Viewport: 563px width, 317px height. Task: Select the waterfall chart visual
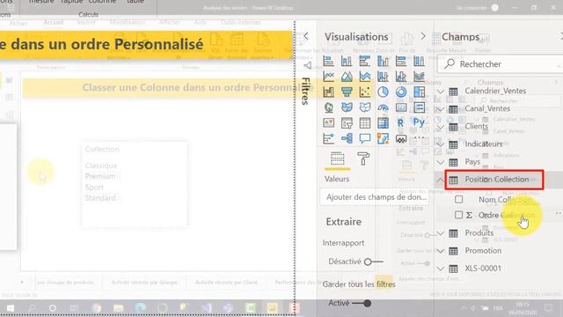tap(328, 92)
